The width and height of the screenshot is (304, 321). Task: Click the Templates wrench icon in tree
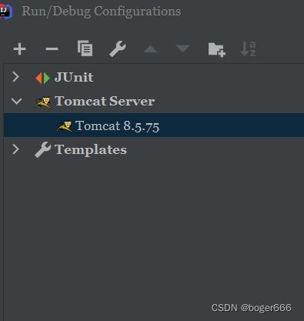tap(42, 149)
